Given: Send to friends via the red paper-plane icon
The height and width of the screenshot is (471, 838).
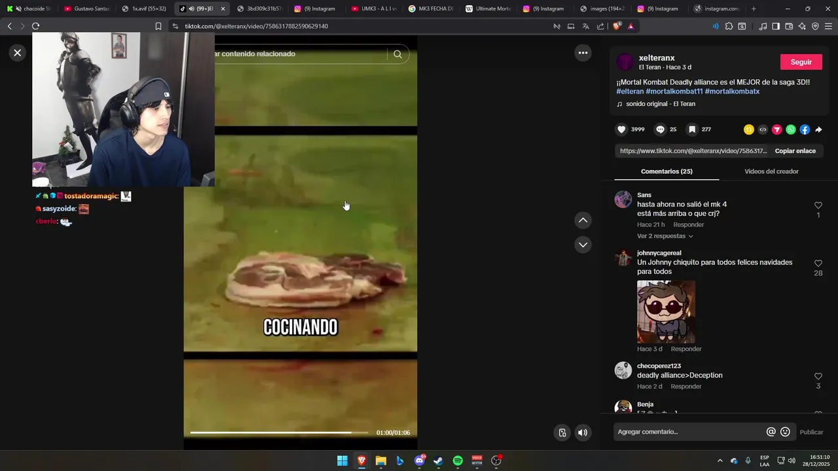Looking at the screenshot, I should point(777,130).
